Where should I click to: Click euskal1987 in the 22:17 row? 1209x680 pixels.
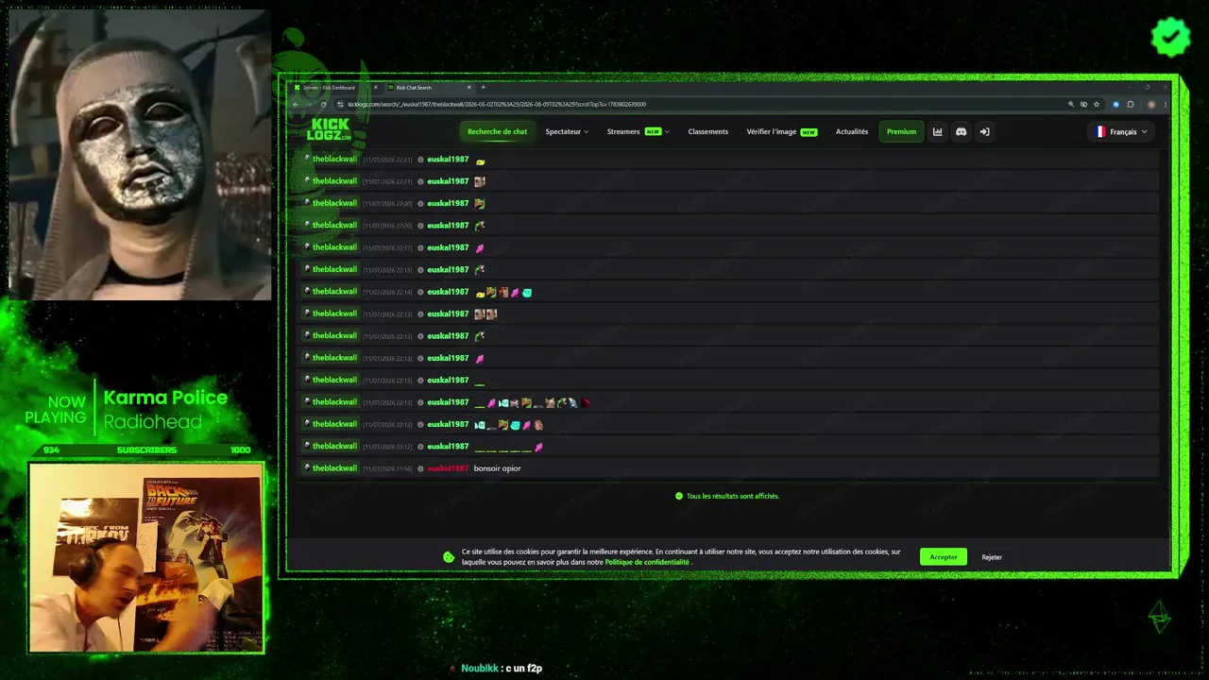[x=448, y=247]
